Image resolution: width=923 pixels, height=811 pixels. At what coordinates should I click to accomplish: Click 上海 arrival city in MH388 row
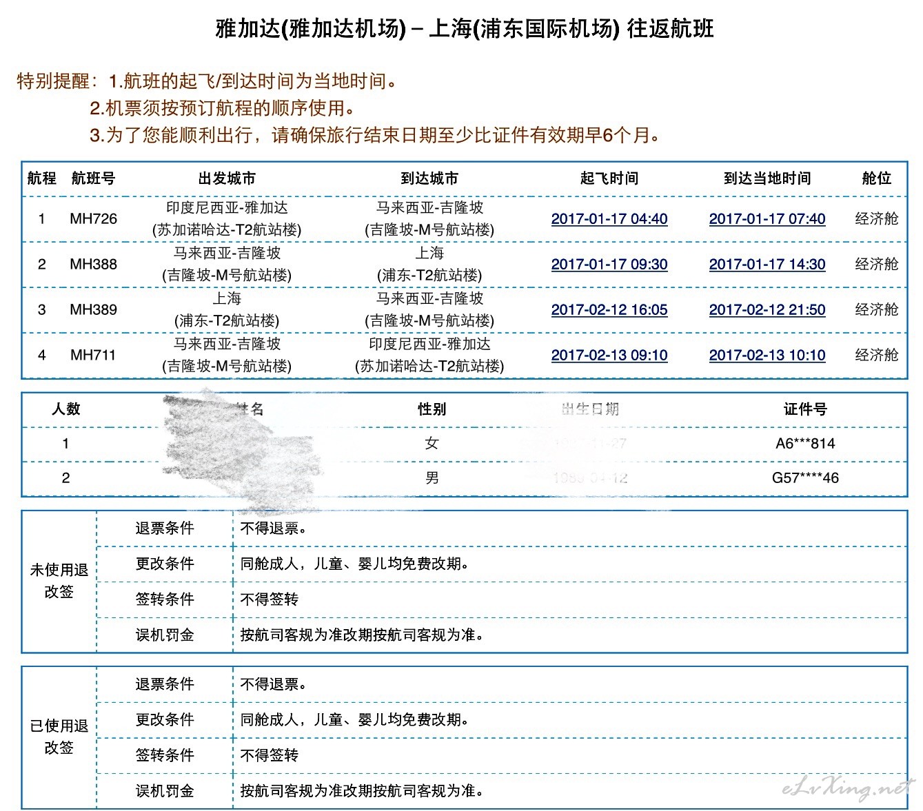[x=429, y=254]
